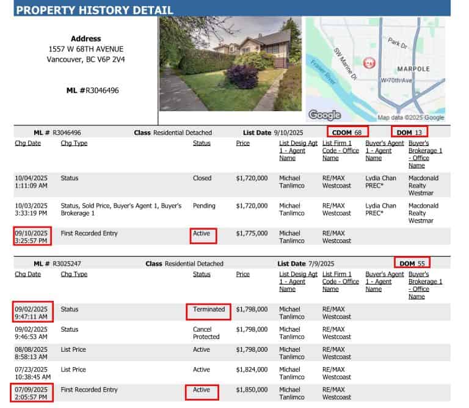Viewport: 469px width, 408px height.
Task: Click Buyer's Brokerage 1 header in R3046496 table
Action: tap(425, 155)
